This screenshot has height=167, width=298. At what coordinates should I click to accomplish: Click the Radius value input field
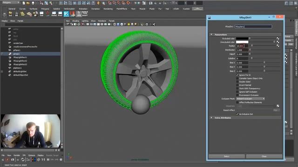[242, 46]
